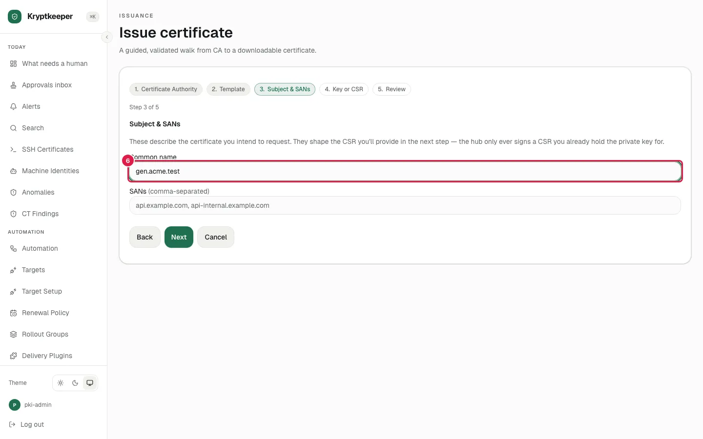Image resolution: width=703 pixels, height=439 pixels.
Task: Open the command palette shortcut badge
Action: coord(93,17)
